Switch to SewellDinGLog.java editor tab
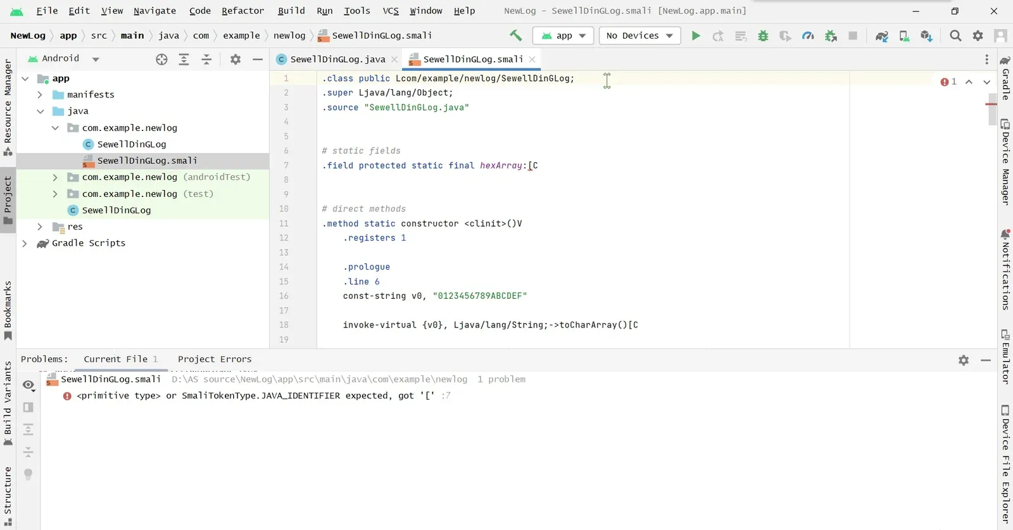This screenshot has width=1013, height=530. (337, 59)
